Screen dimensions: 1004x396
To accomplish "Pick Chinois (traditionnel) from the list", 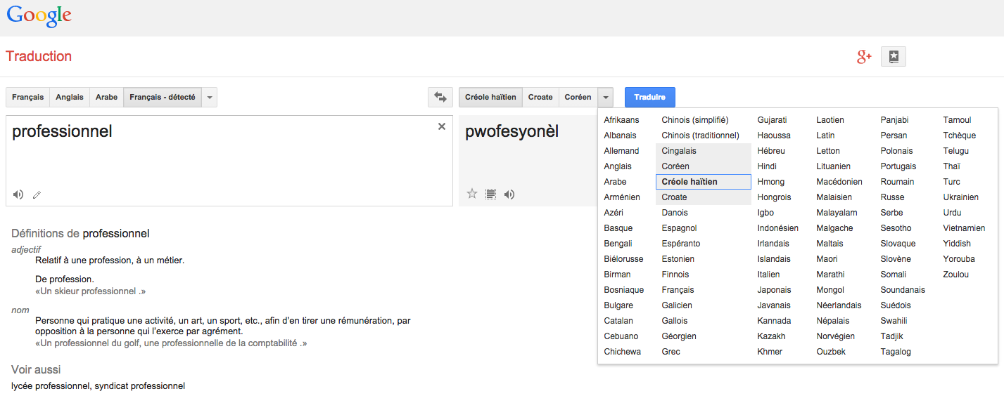I will 701,136.
